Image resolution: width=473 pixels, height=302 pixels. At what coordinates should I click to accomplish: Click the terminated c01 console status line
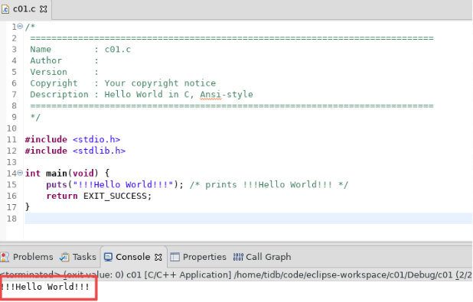[x=236, y=274]
